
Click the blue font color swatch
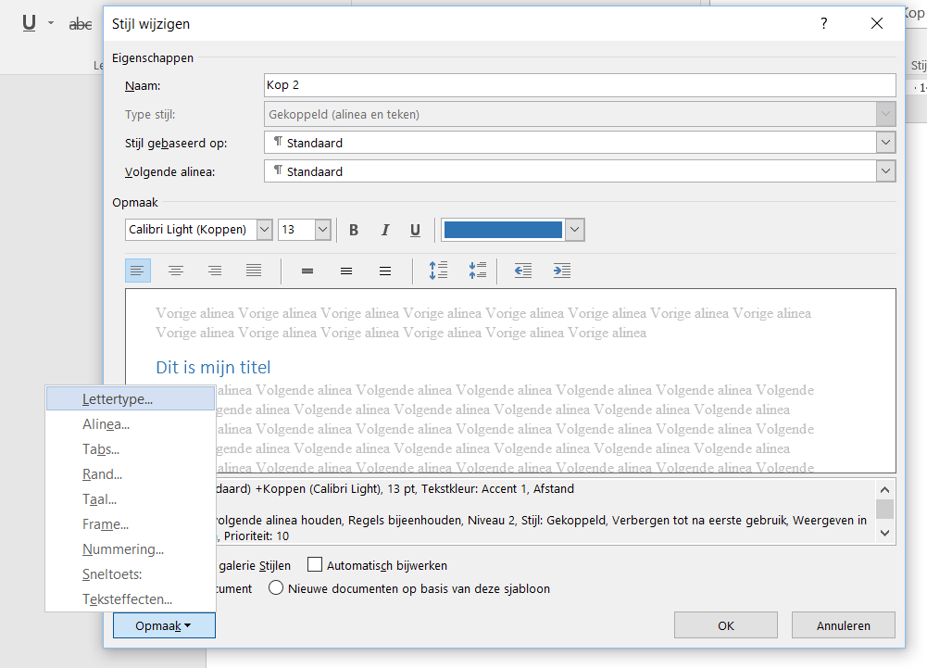click(503, 230)
